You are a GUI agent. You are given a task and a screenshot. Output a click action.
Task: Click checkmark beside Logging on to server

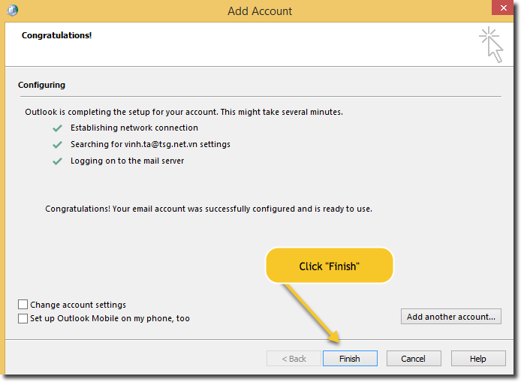click(57, 161)
